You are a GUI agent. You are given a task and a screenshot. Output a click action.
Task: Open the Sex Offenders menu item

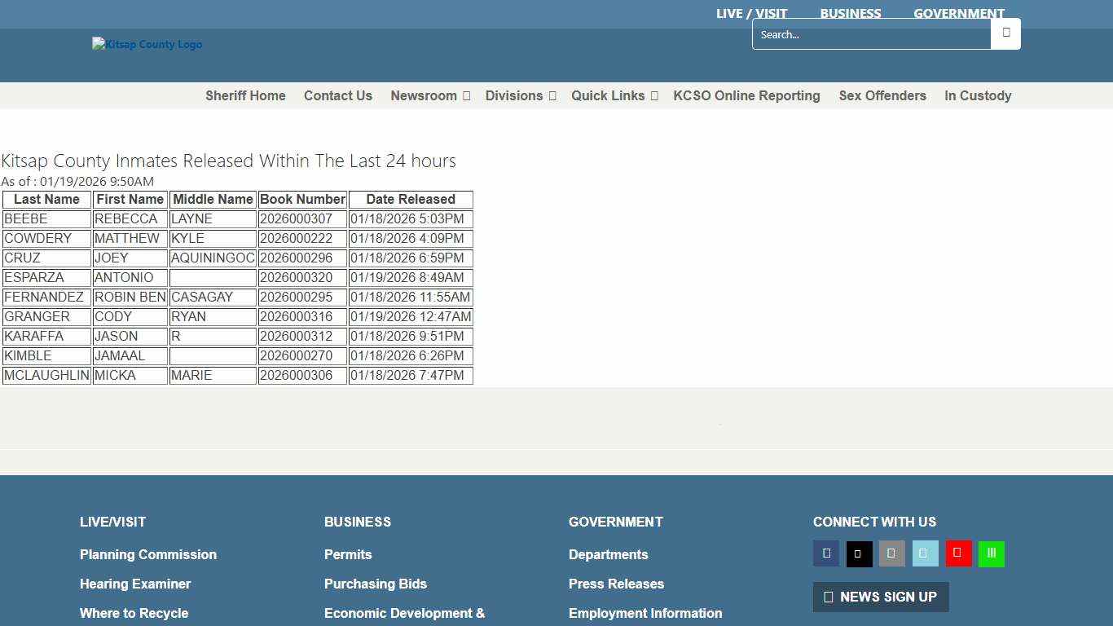coord(882,95)
